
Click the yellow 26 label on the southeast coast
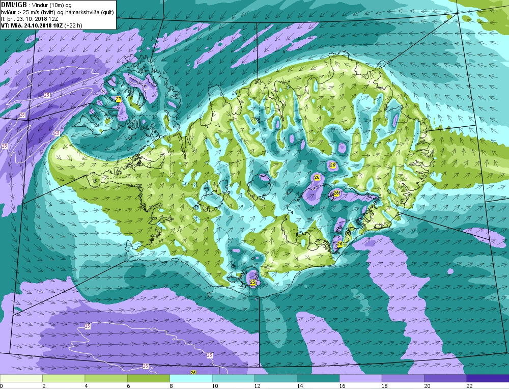(340, 244)
